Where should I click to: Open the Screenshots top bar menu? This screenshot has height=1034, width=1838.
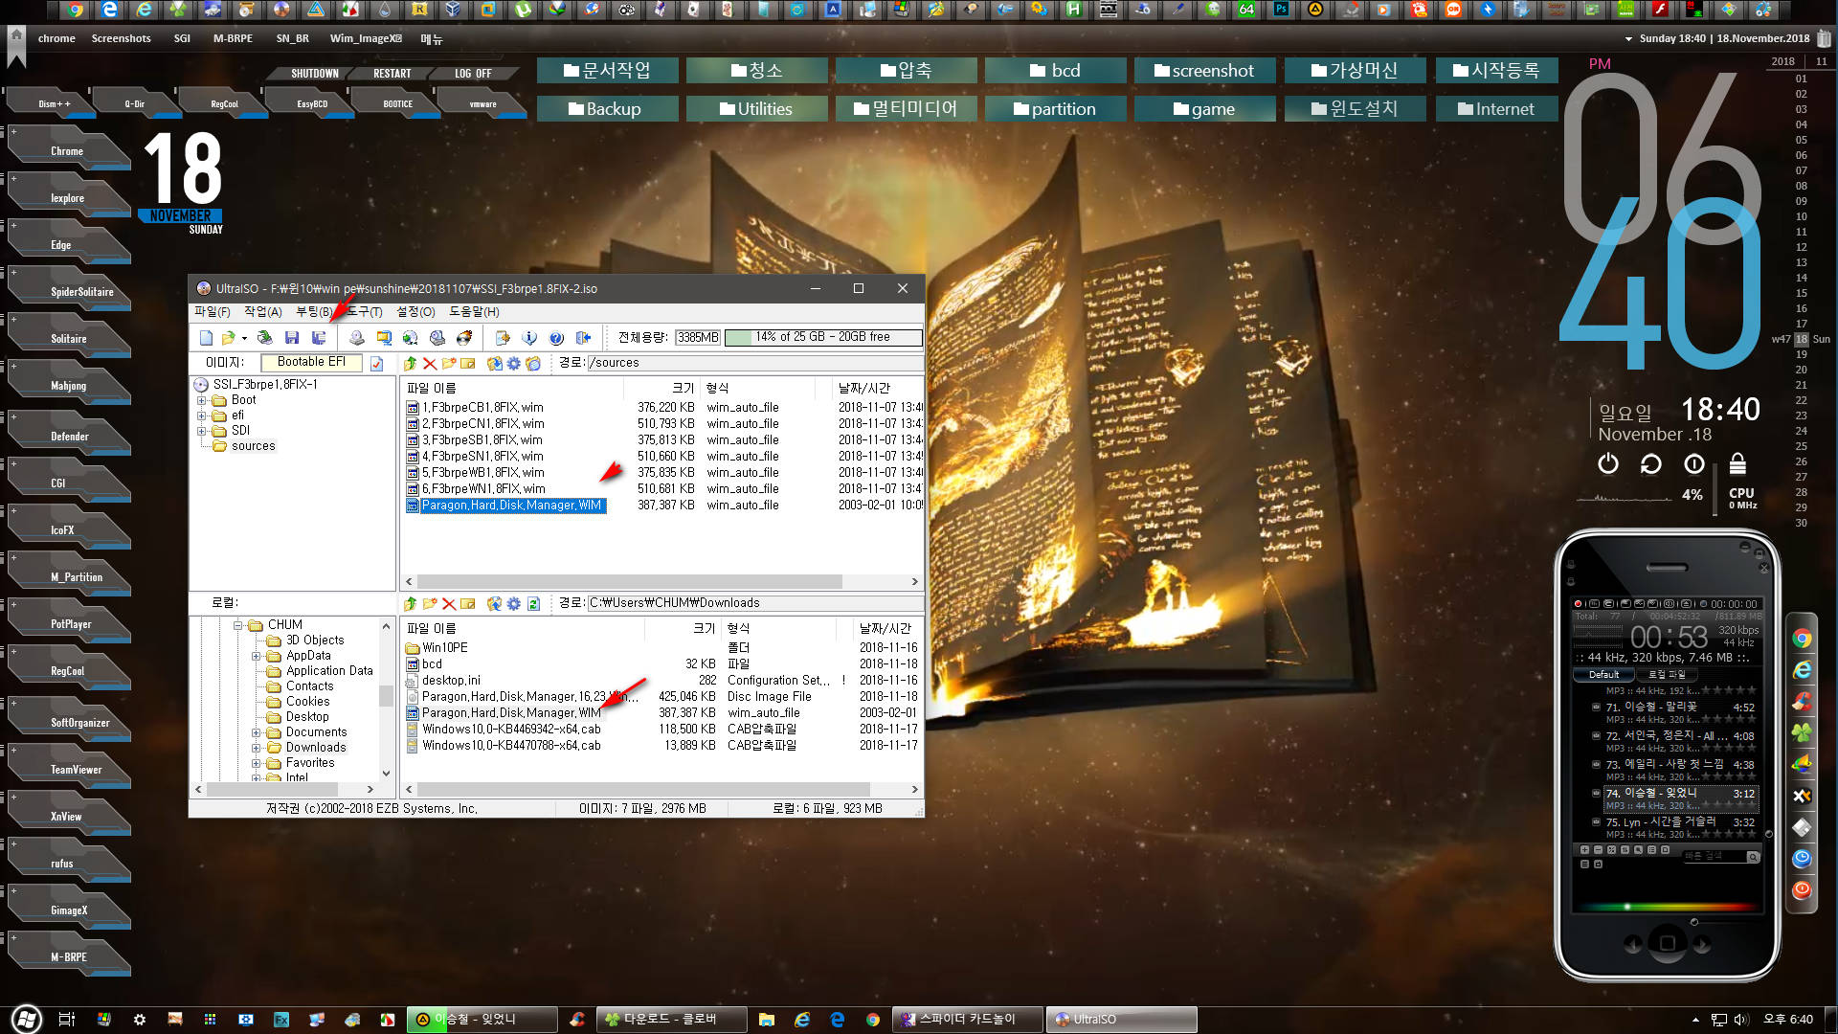[121, 39]
